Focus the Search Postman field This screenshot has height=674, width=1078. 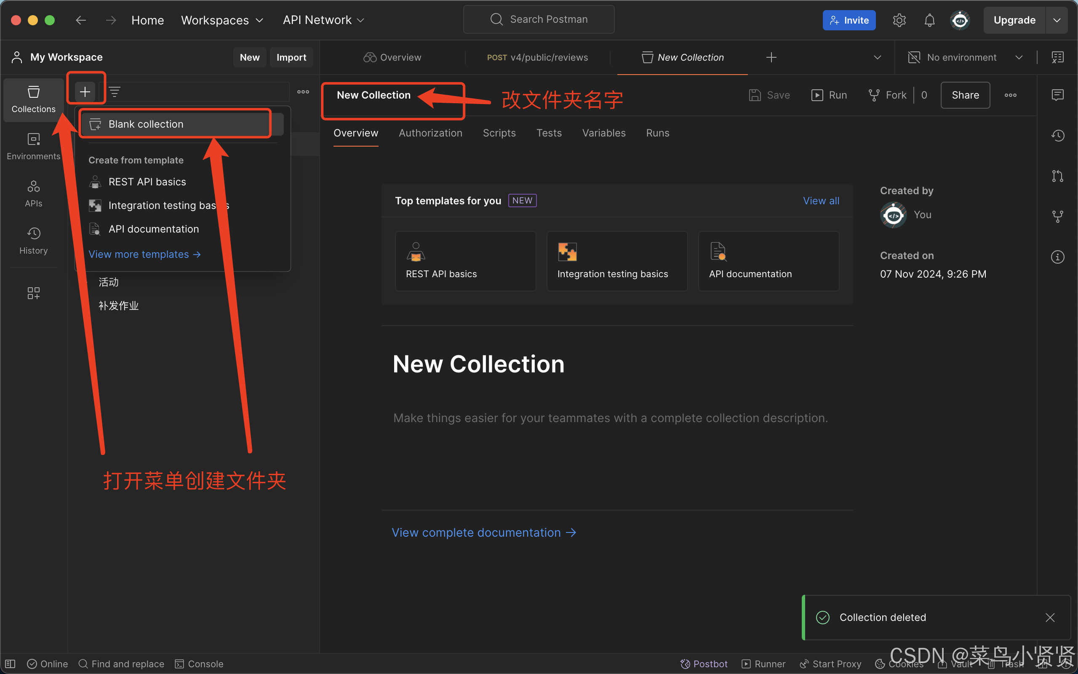pos(539,20)
